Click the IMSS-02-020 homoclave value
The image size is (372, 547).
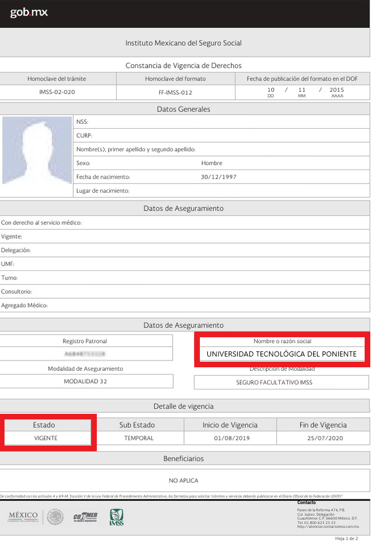pyautogui.click(x=57, y=92)
